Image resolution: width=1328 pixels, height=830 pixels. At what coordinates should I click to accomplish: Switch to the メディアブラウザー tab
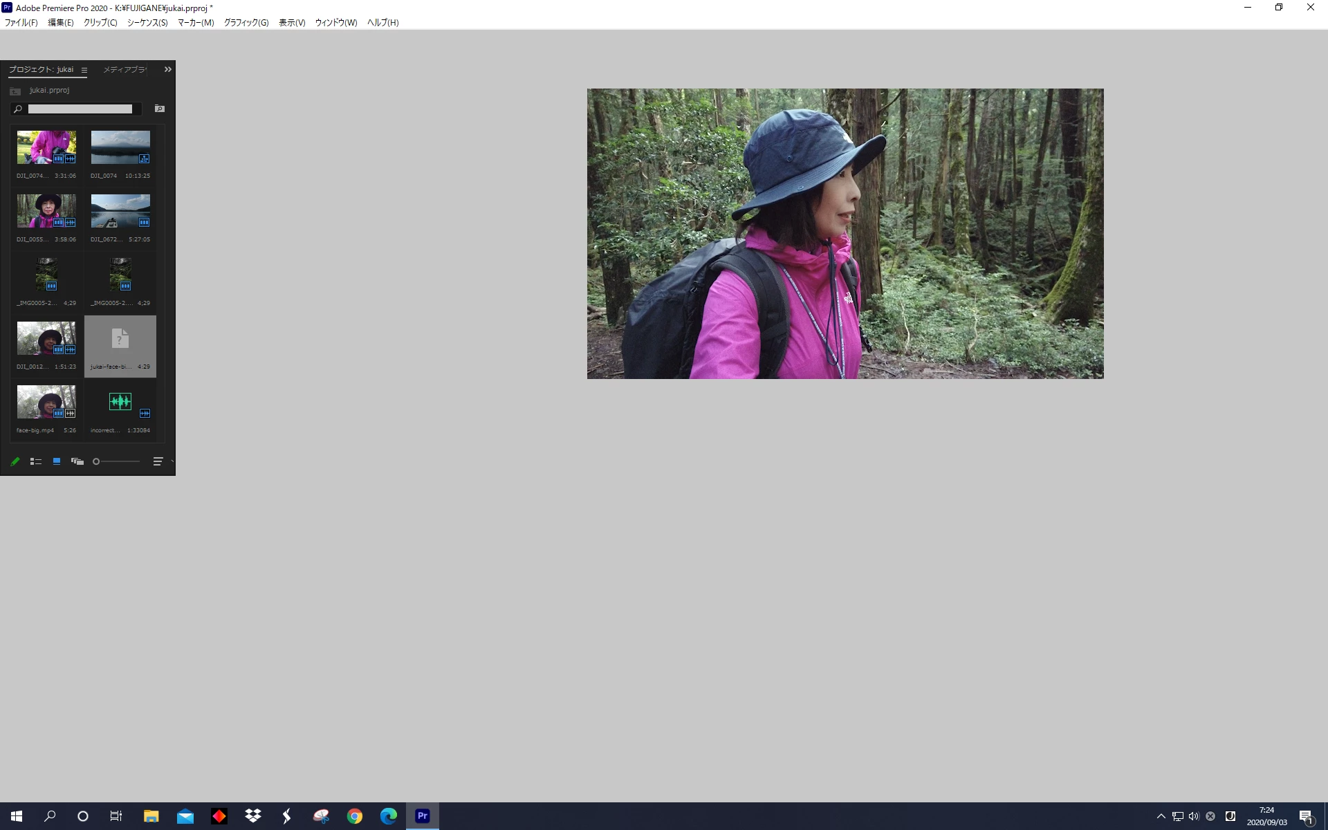tap(124, 69)
